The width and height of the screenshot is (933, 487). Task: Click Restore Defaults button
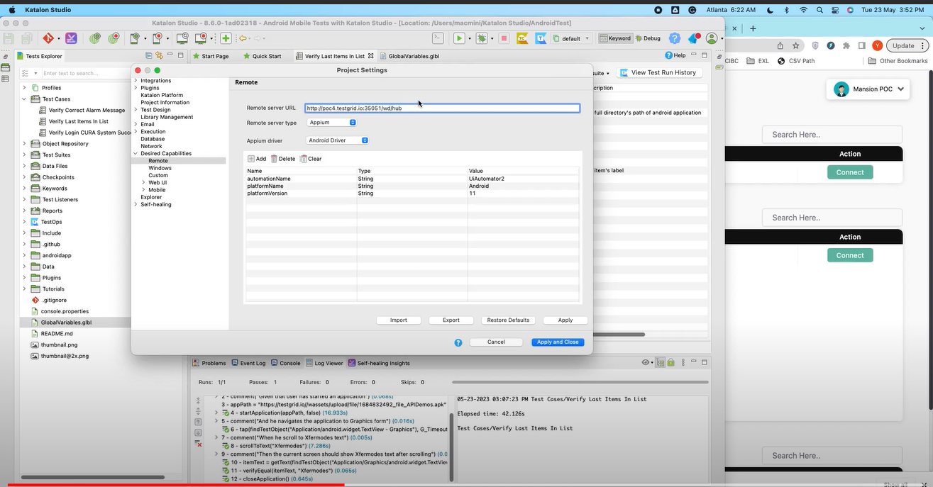coord(508,320)
